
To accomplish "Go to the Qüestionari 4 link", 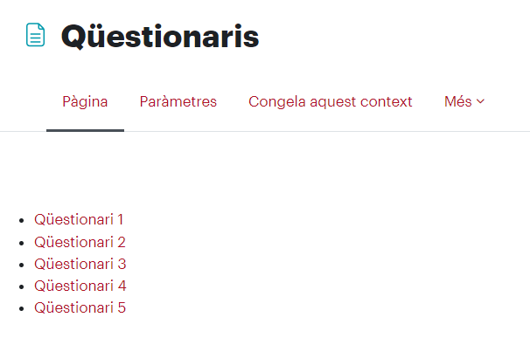I will (80, 286).
